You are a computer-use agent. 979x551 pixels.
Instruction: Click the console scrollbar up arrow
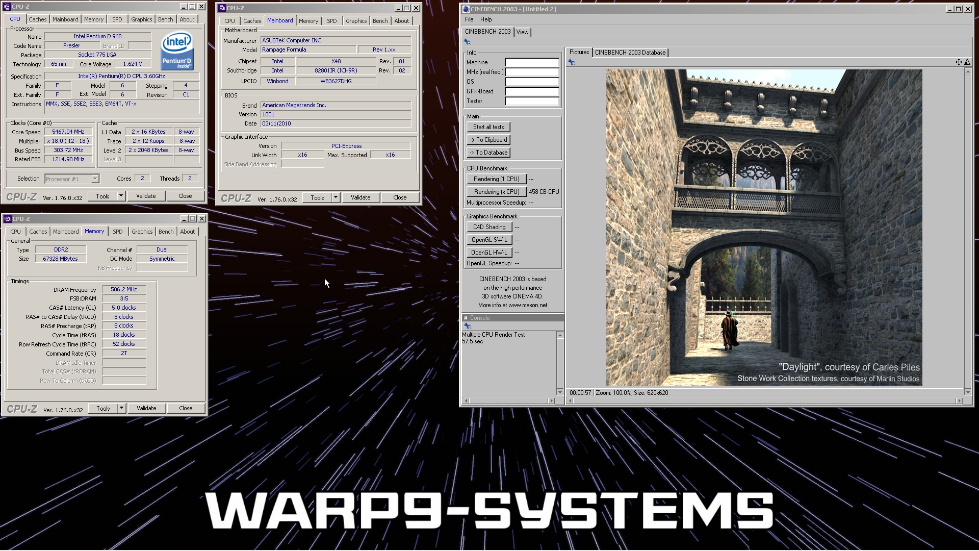click(560, 335)
